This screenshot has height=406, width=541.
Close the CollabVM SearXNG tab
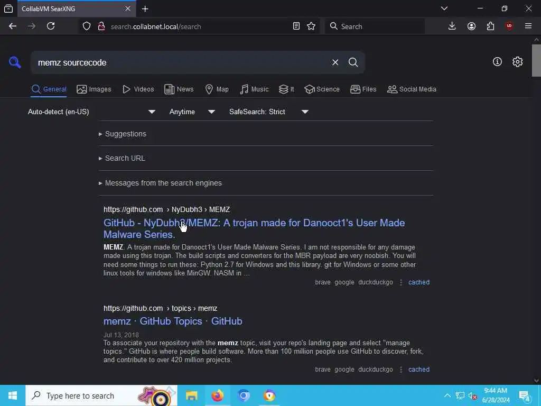[x=128, y=8]
